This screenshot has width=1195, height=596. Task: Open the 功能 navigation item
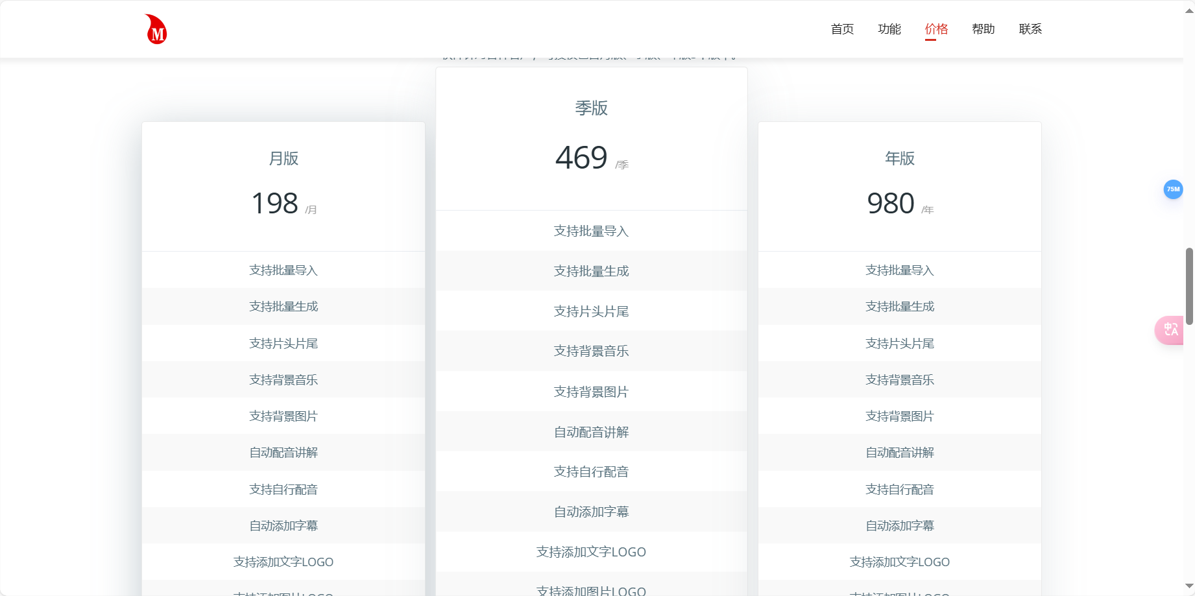point(889,29)
